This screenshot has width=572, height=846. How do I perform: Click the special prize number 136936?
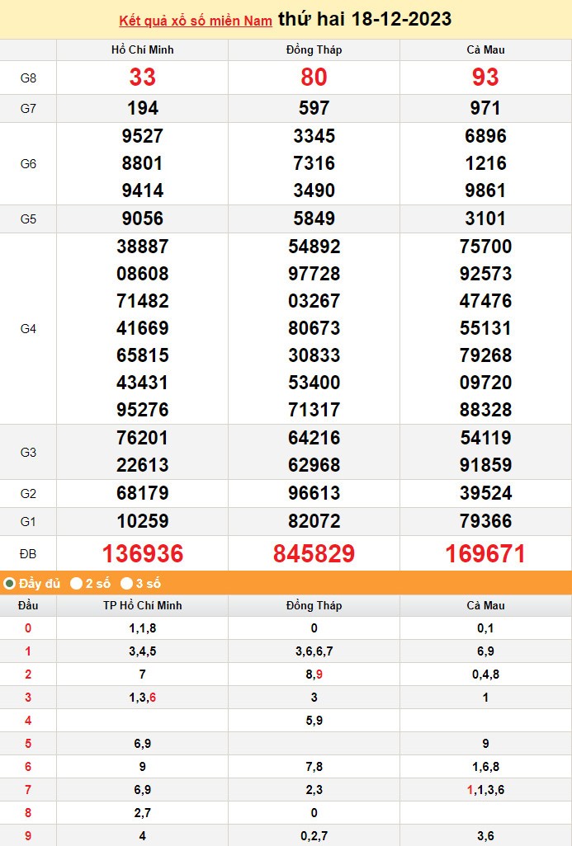(x=142, y=553)
